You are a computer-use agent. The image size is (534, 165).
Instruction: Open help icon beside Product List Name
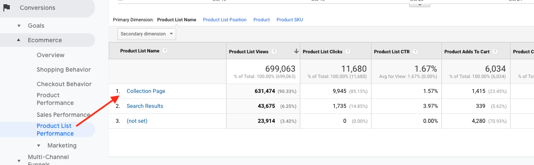coord(165,51)
